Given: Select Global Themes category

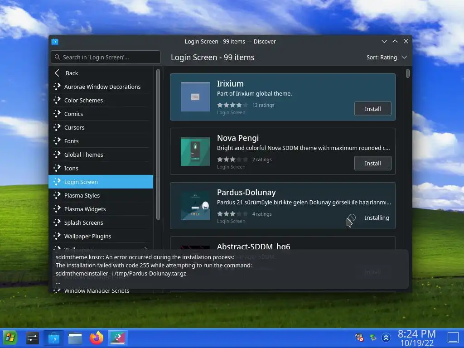Looking at the screenshot, I should pos(101,155).
